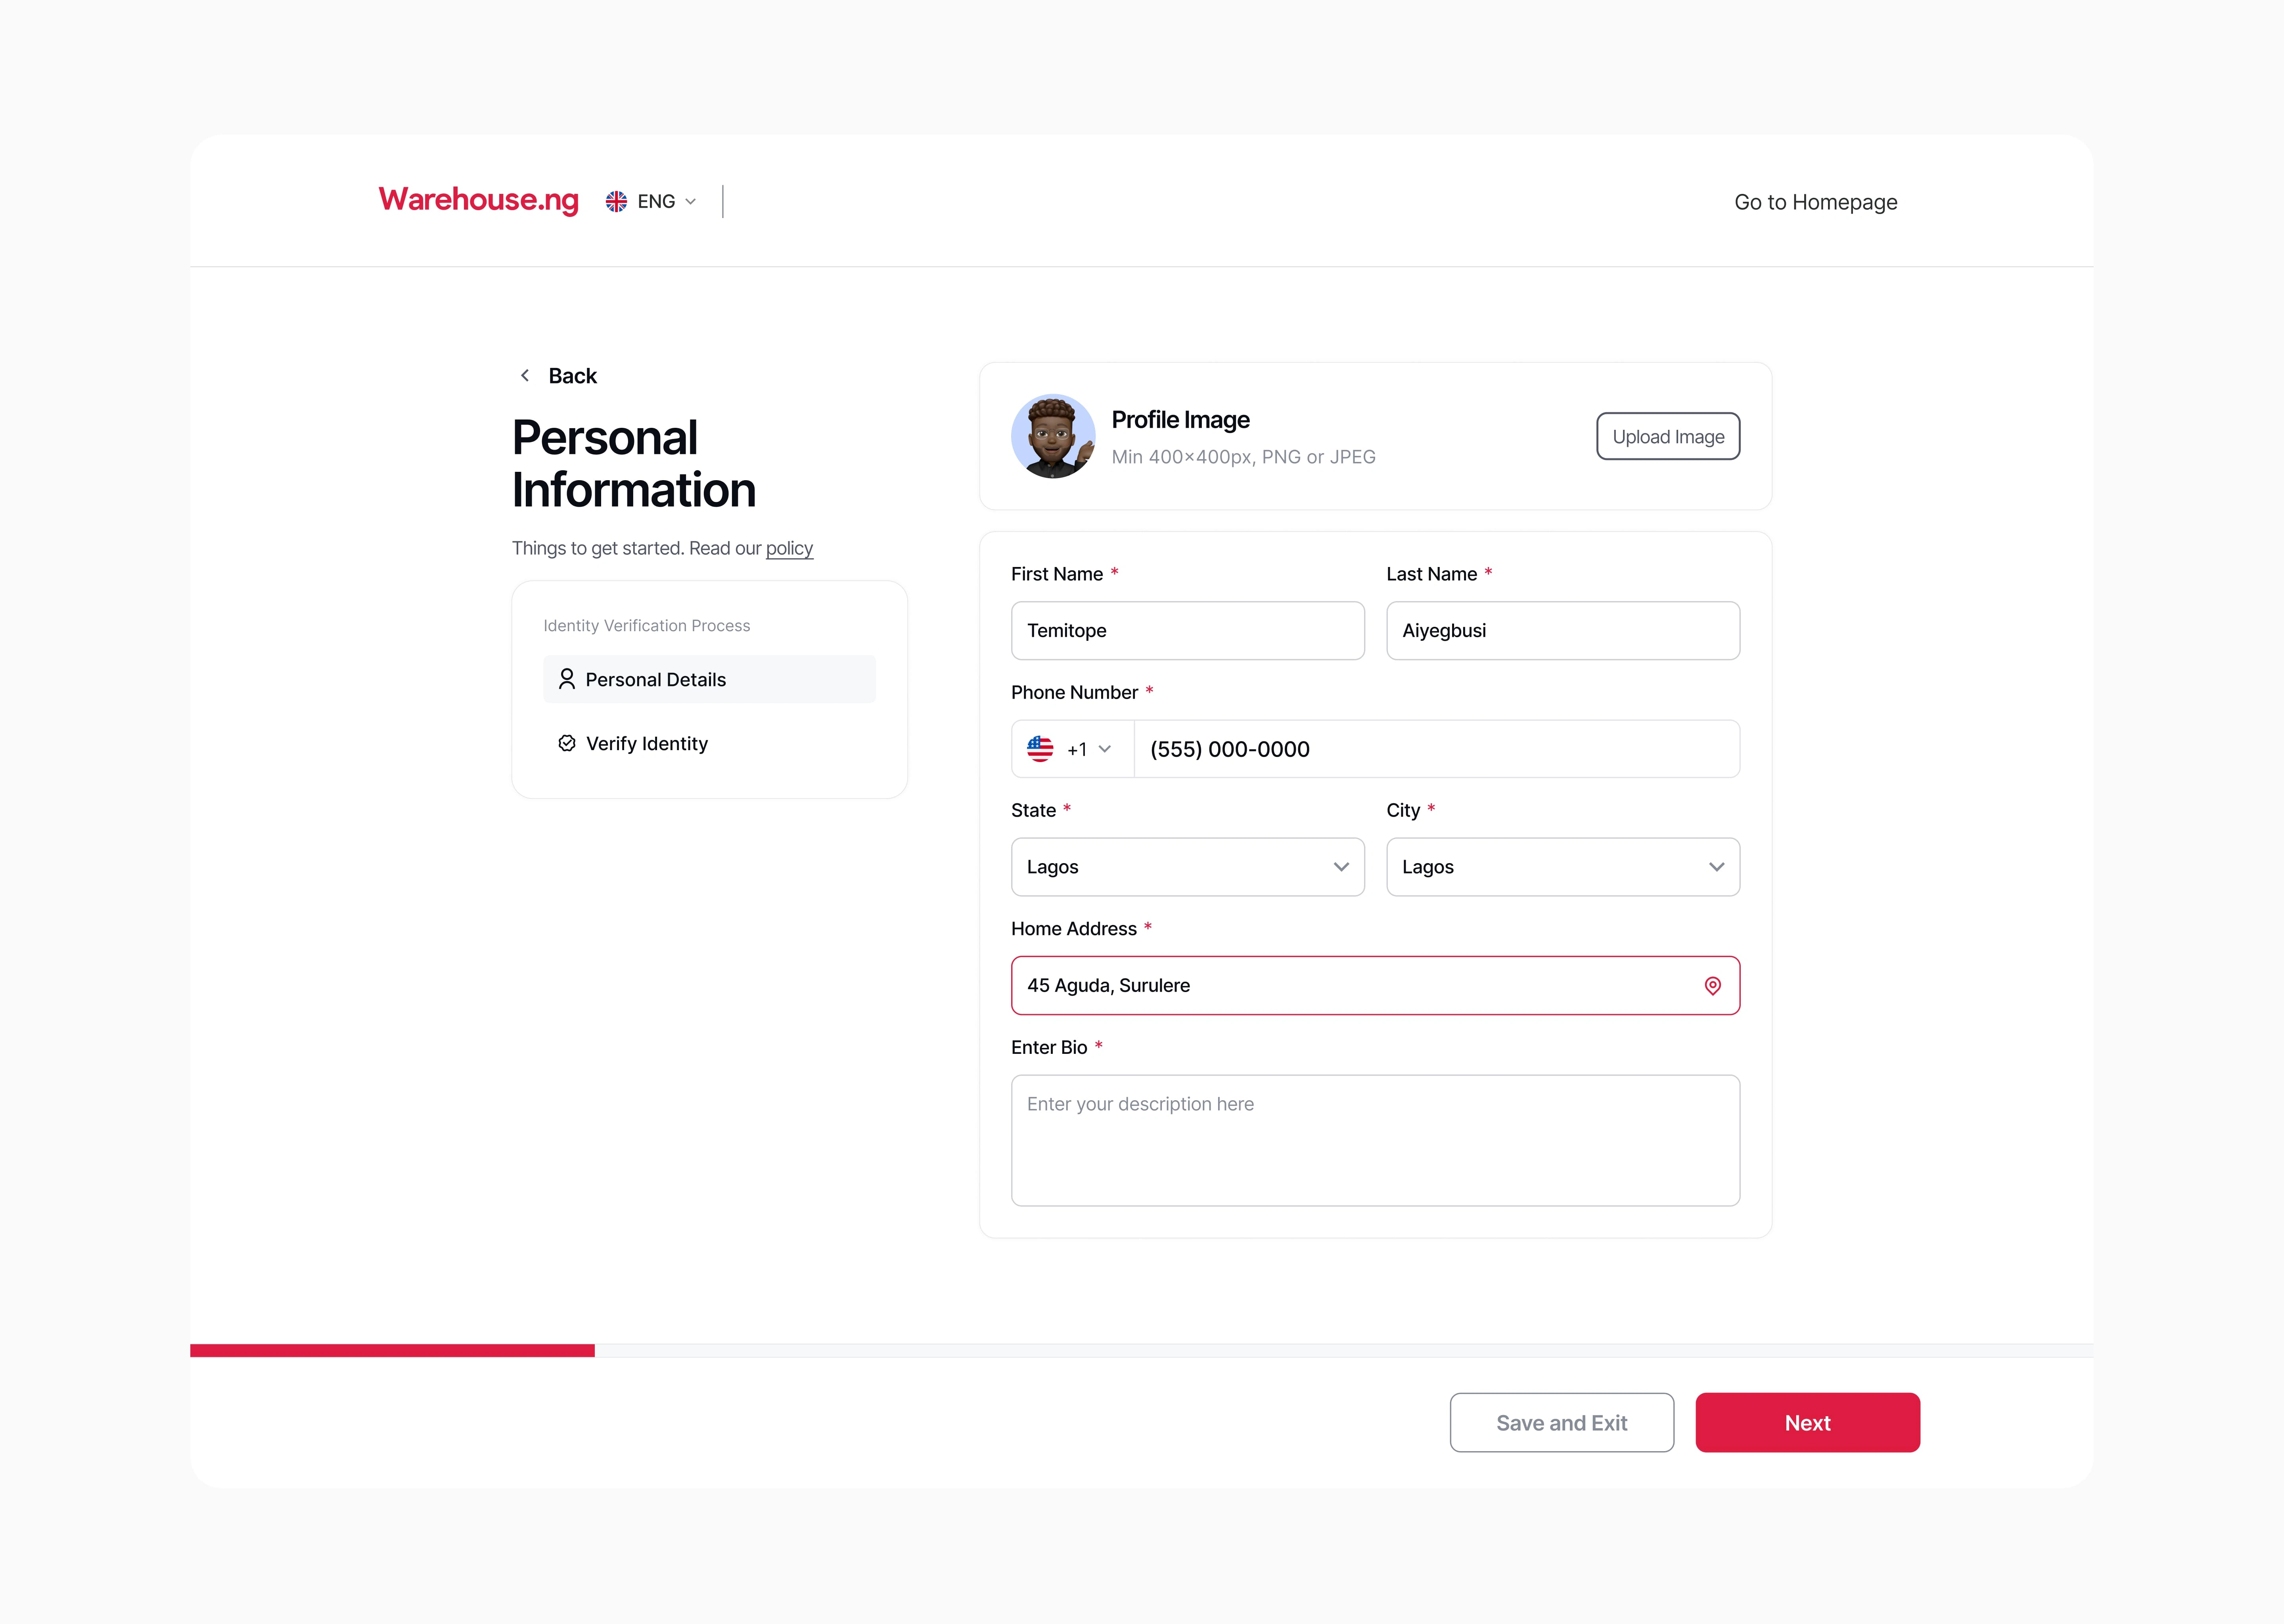Click the identity verification person icon
Viewport: 2284px width, 1624px height.
pyautogui.click(x=566, y=678)
